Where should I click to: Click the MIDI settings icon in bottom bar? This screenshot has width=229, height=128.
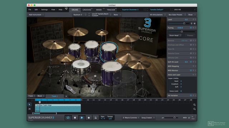[189, 118]
